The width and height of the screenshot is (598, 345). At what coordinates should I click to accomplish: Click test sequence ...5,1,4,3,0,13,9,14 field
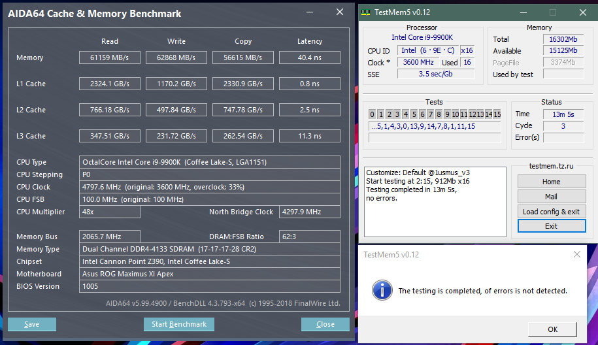click(435, 126)
